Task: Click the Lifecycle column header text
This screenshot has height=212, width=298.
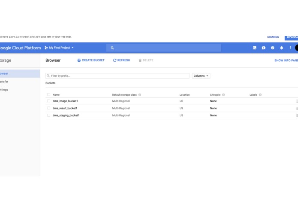Action: point(215,95)
